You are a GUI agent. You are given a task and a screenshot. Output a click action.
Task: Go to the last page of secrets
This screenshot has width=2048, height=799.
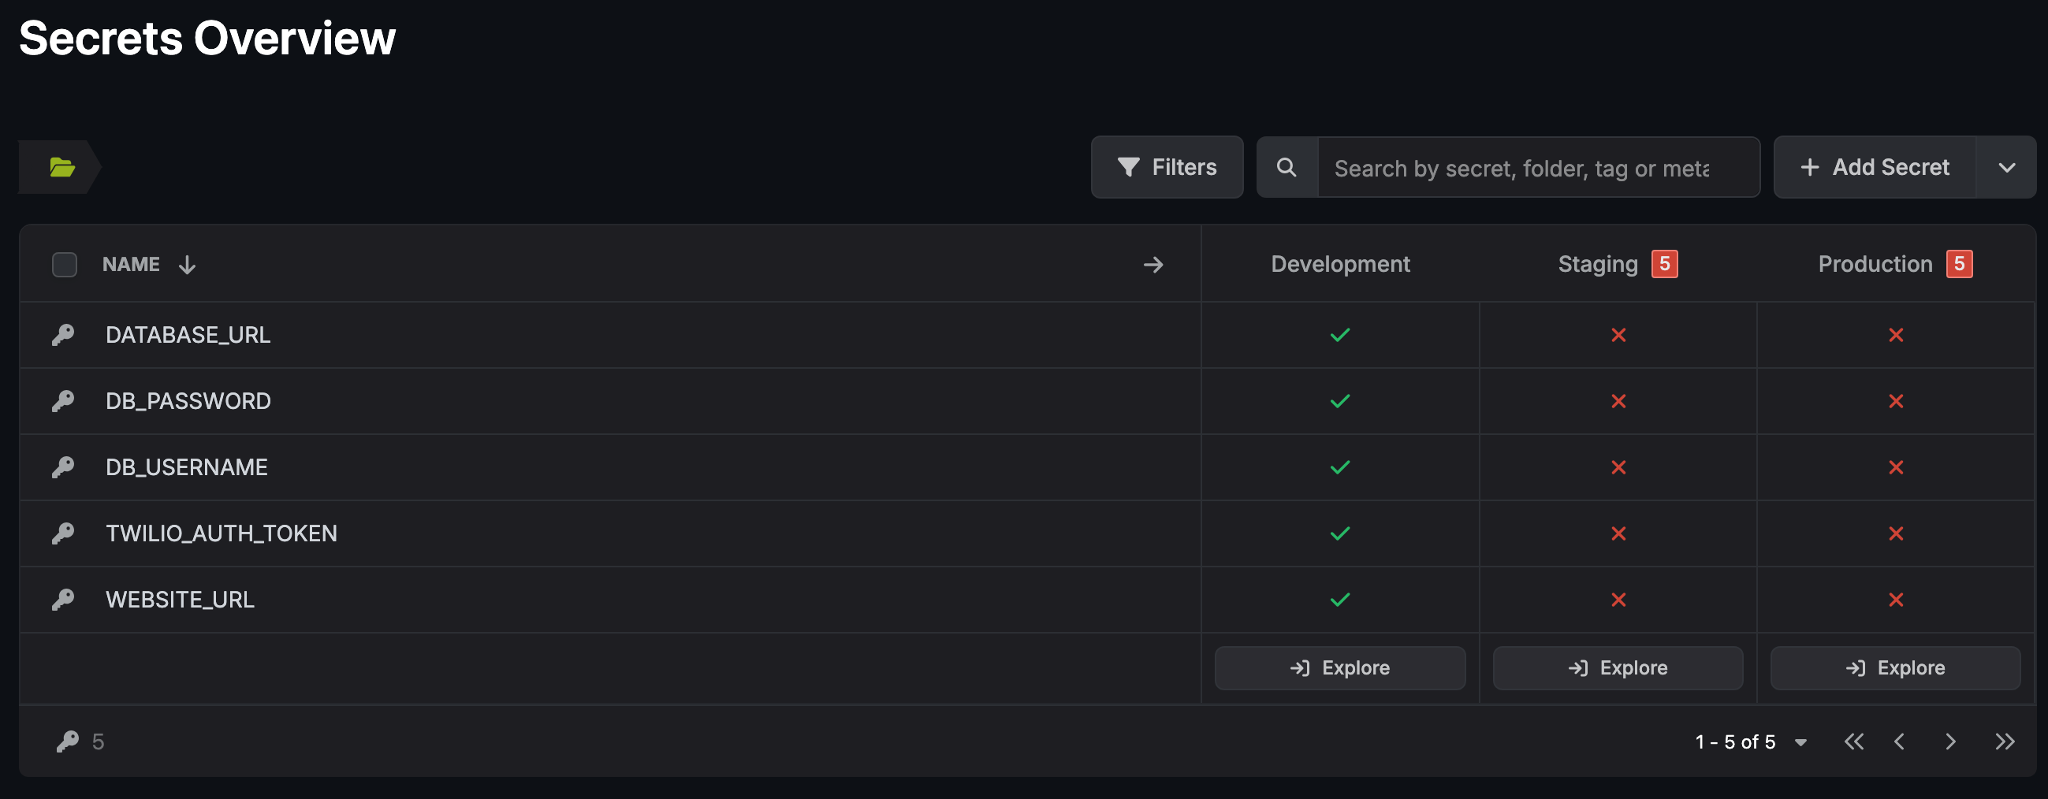[2005, 741]
